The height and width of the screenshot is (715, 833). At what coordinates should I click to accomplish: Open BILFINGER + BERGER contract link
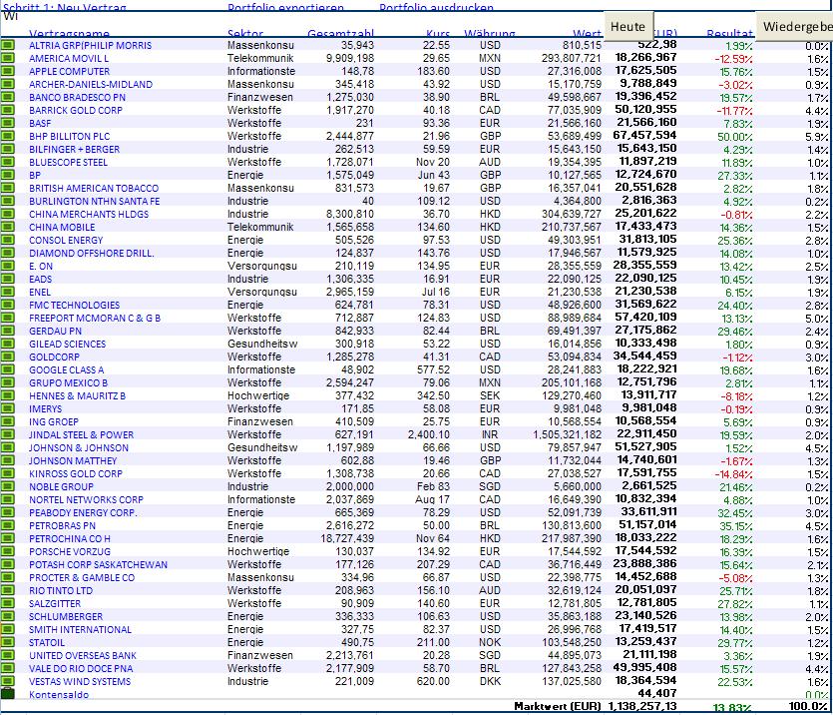pos(75,150)
